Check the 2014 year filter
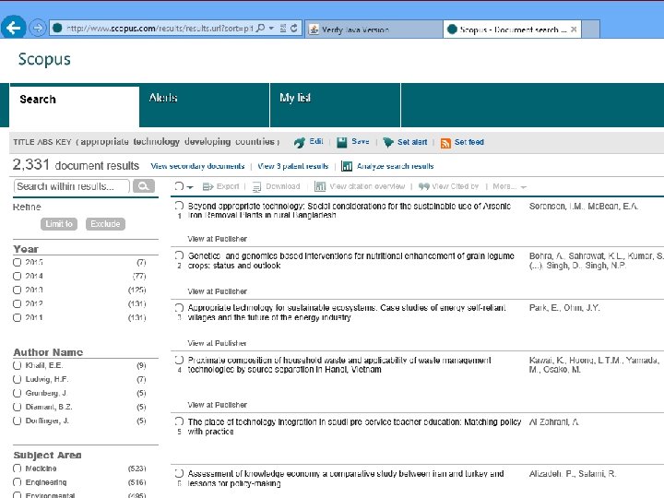The image size is (664, 498). click(x=17, y=276)
